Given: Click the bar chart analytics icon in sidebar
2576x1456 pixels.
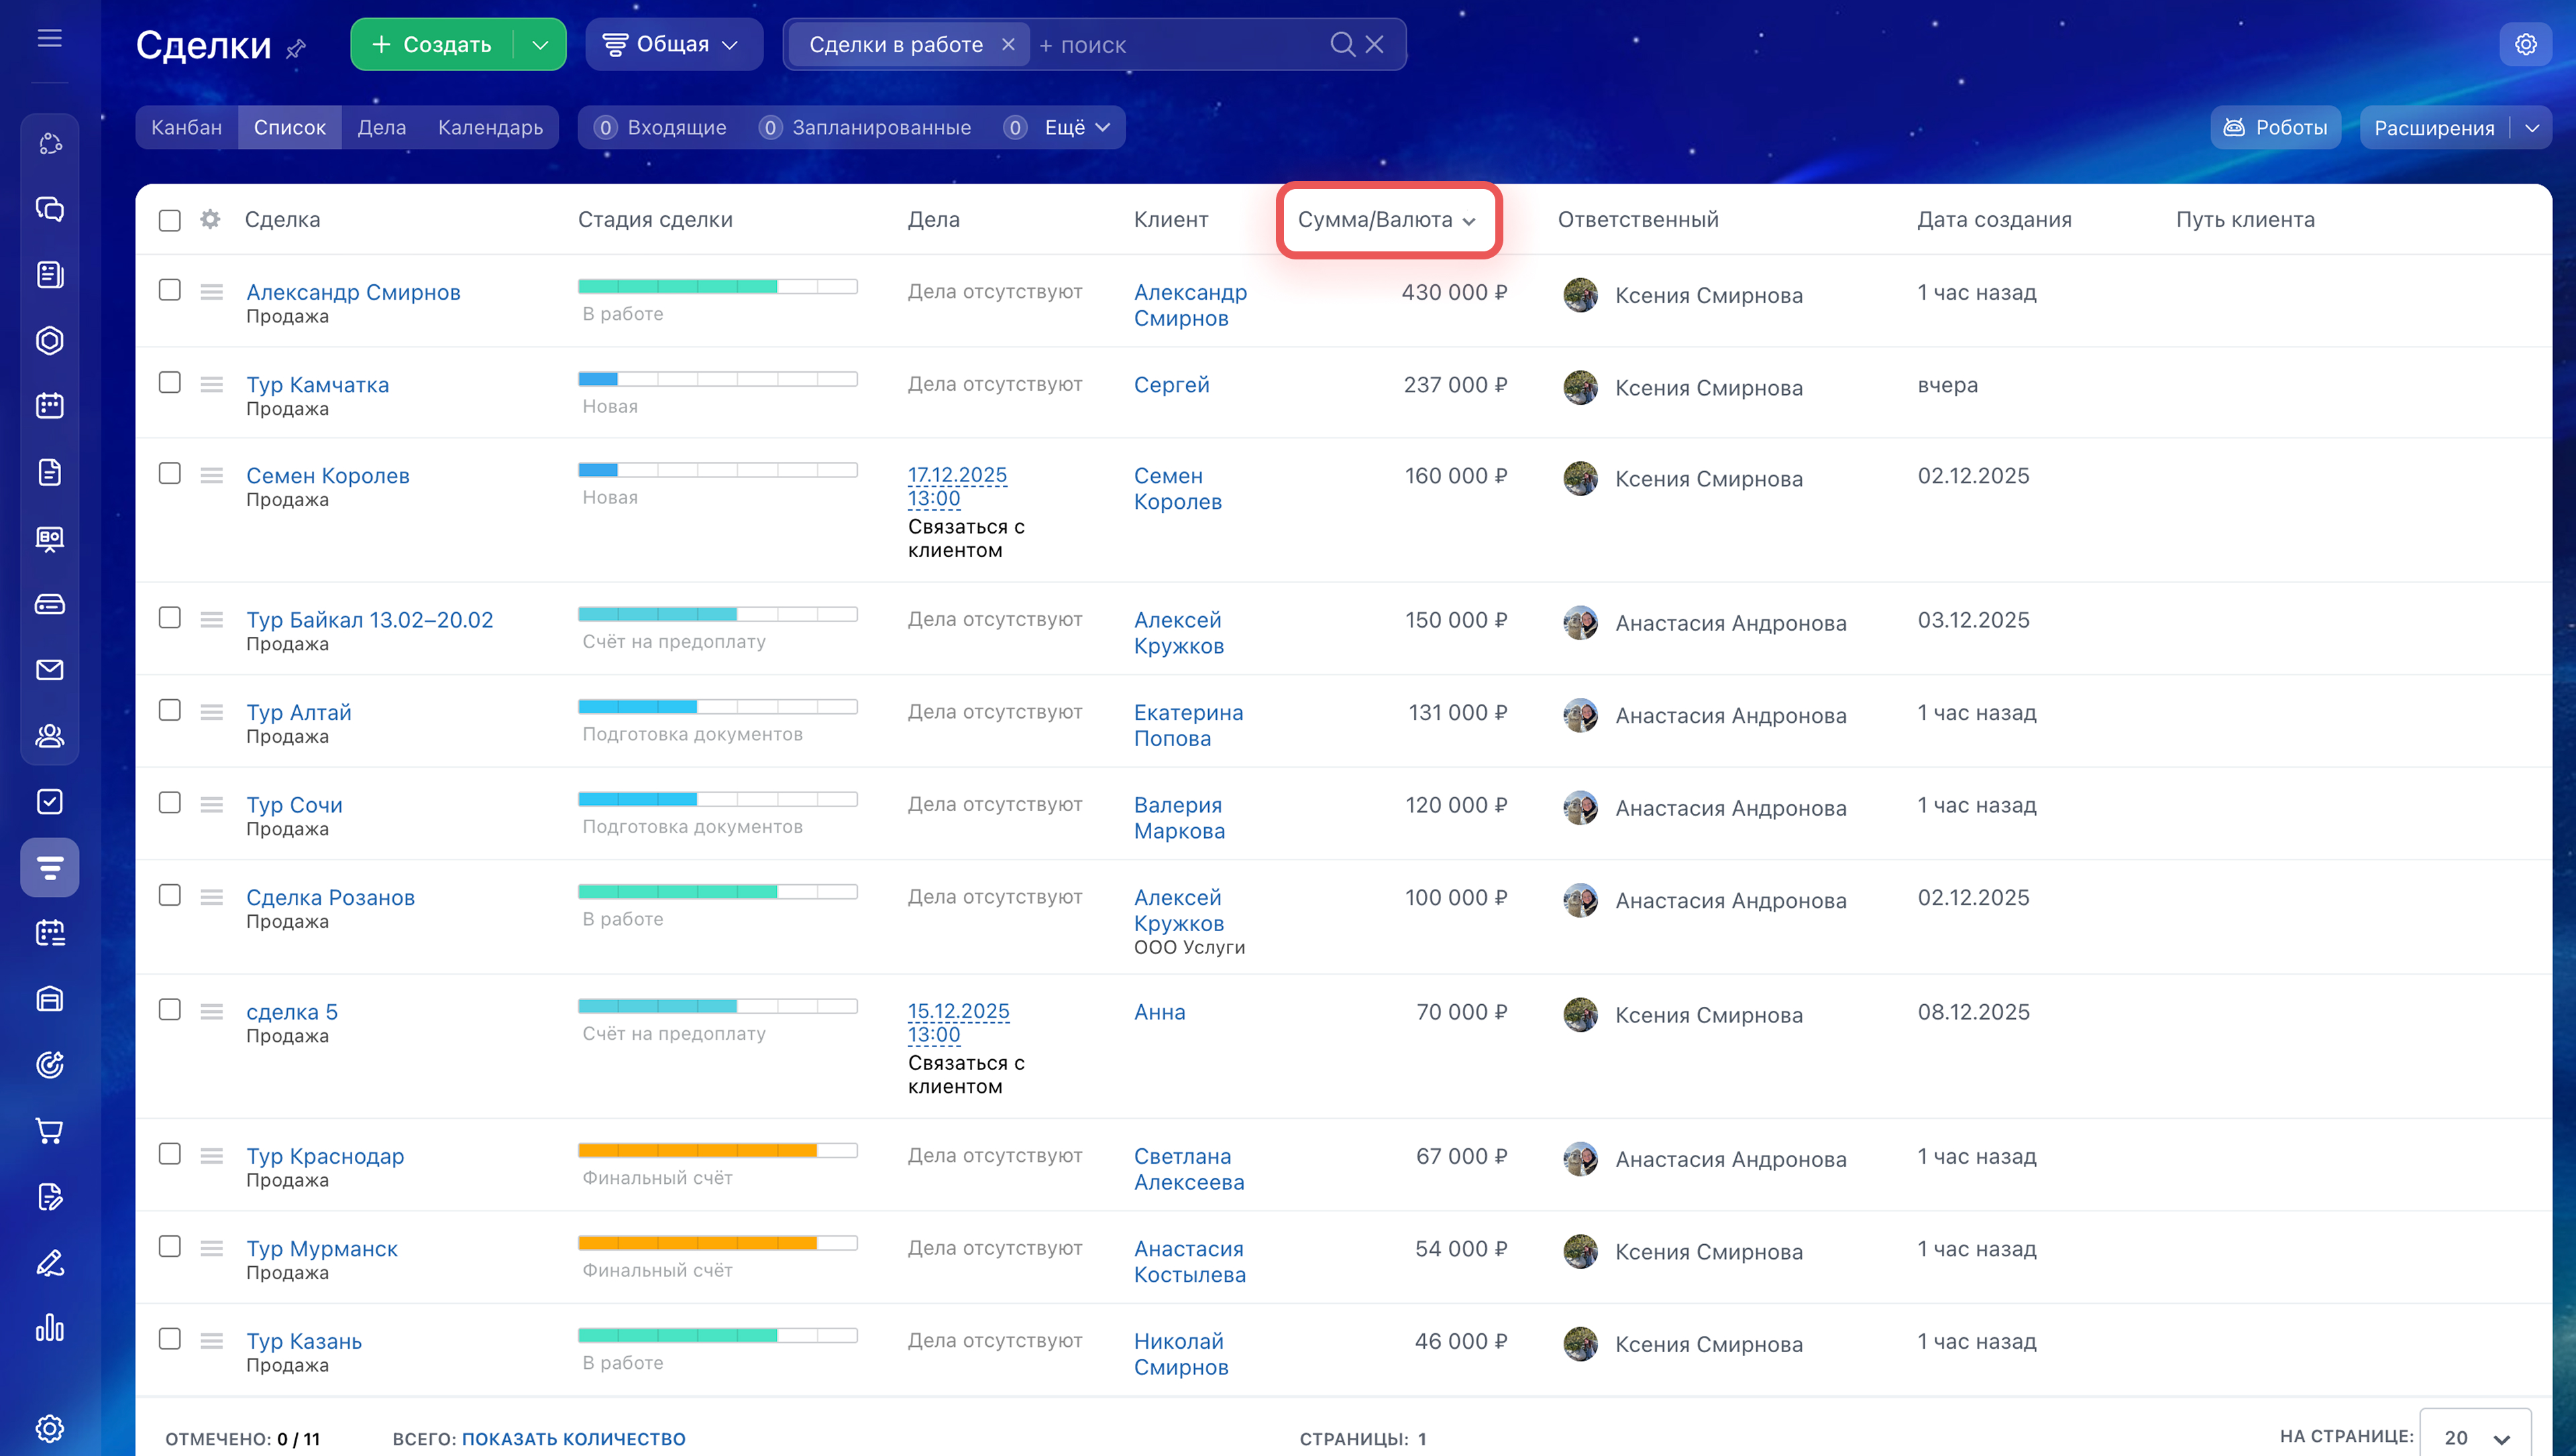Looking at the screenshot, I should pos(49,1328).
